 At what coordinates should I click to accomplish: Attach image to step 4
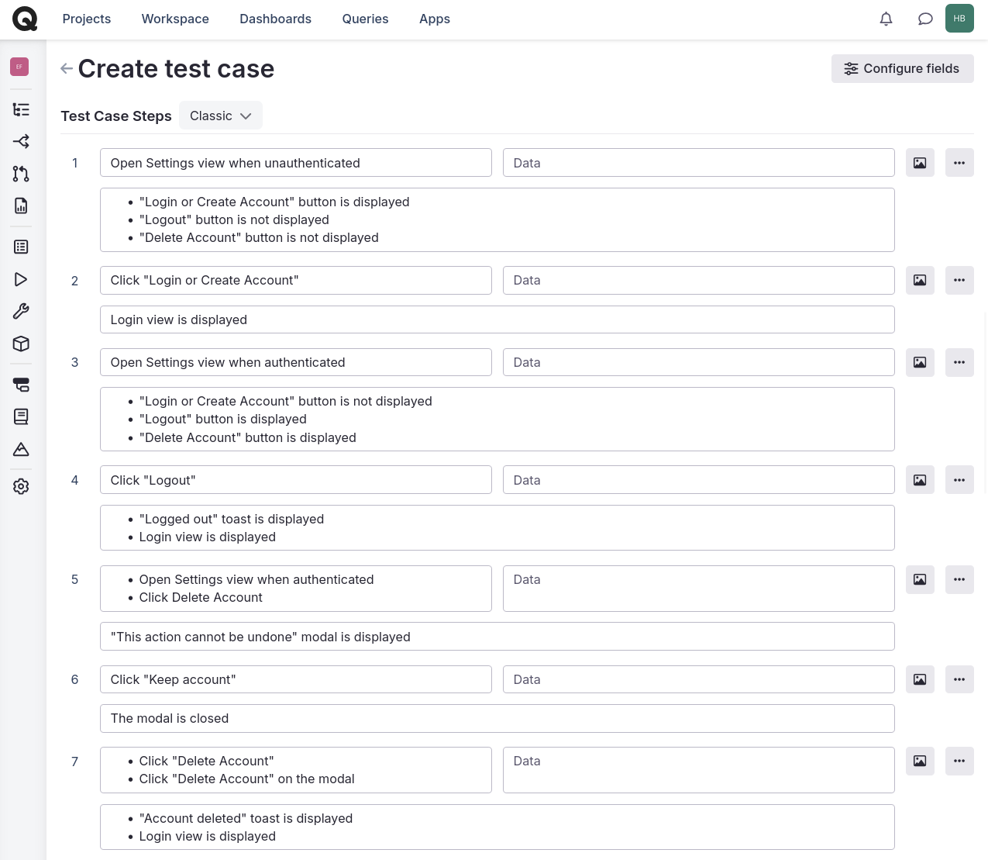pyautogui.click(x=920, y=480)
